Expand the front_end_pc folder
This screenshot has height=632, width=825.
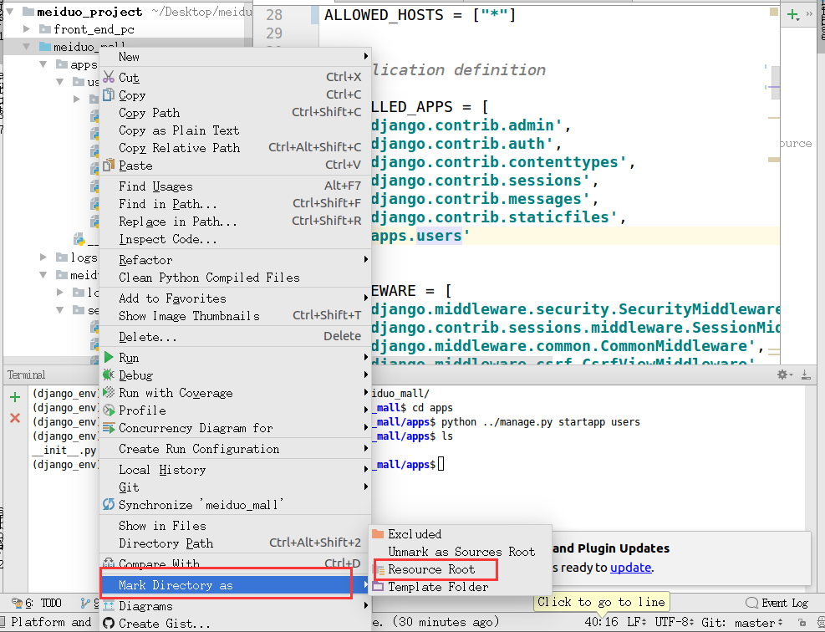(x=26, y=29)
